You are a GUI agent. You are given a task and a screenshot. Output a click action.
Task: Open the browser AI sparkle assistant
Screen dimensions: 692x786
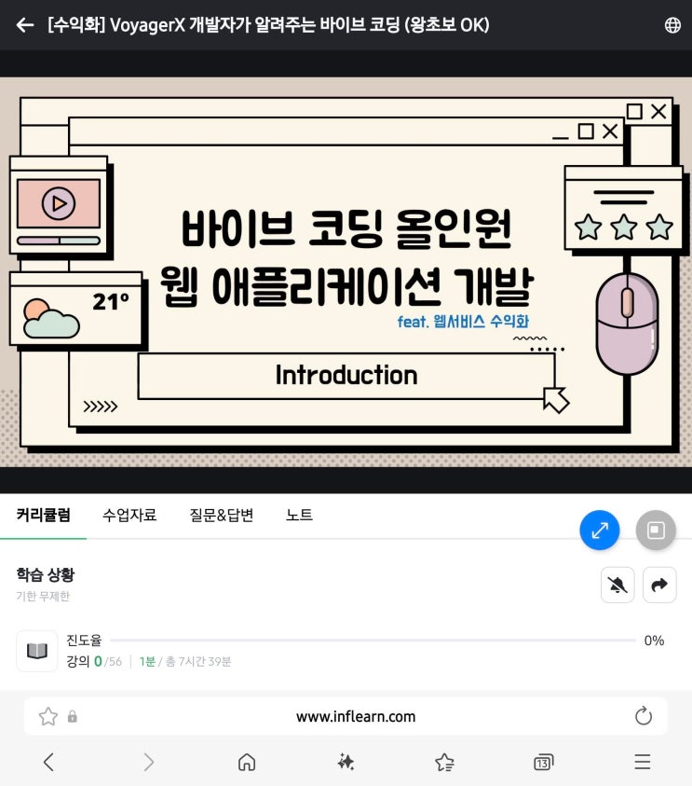(346, 762)
